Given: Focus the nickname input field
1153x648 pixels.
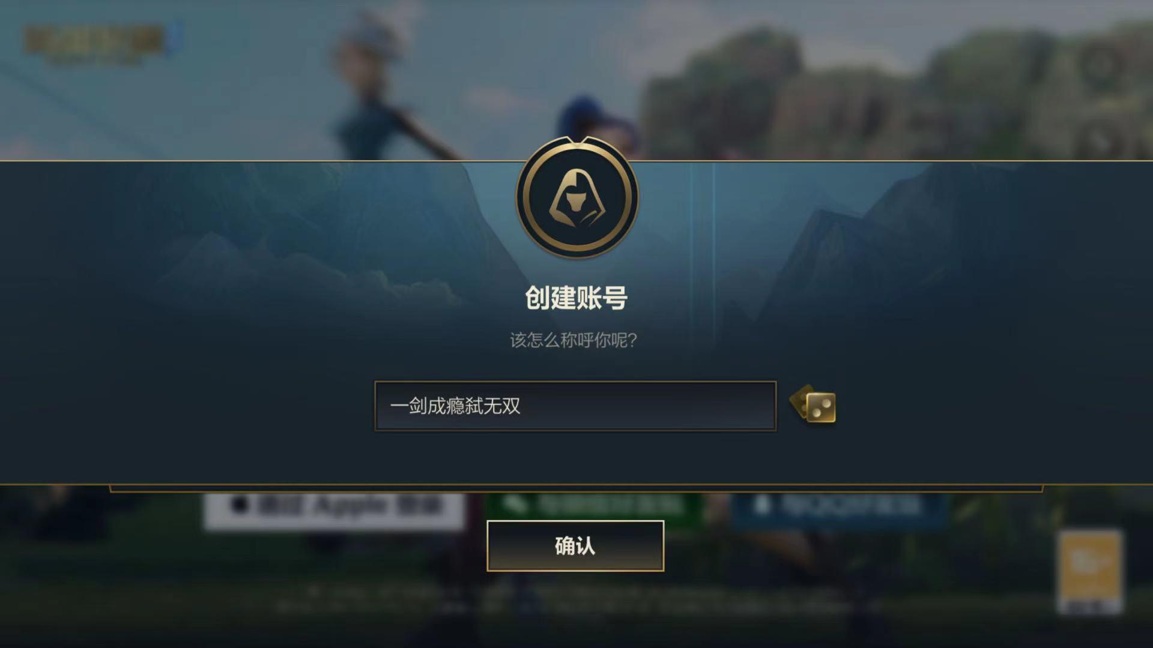Looking at the screenshot, I should coord(575,406).
